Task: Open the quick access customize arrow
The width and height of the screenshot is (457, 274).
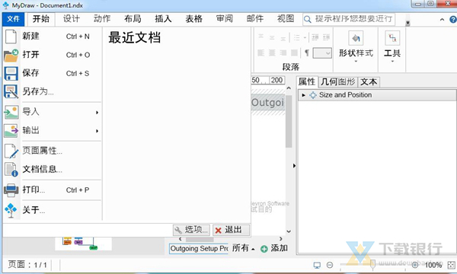Action: 407,23
